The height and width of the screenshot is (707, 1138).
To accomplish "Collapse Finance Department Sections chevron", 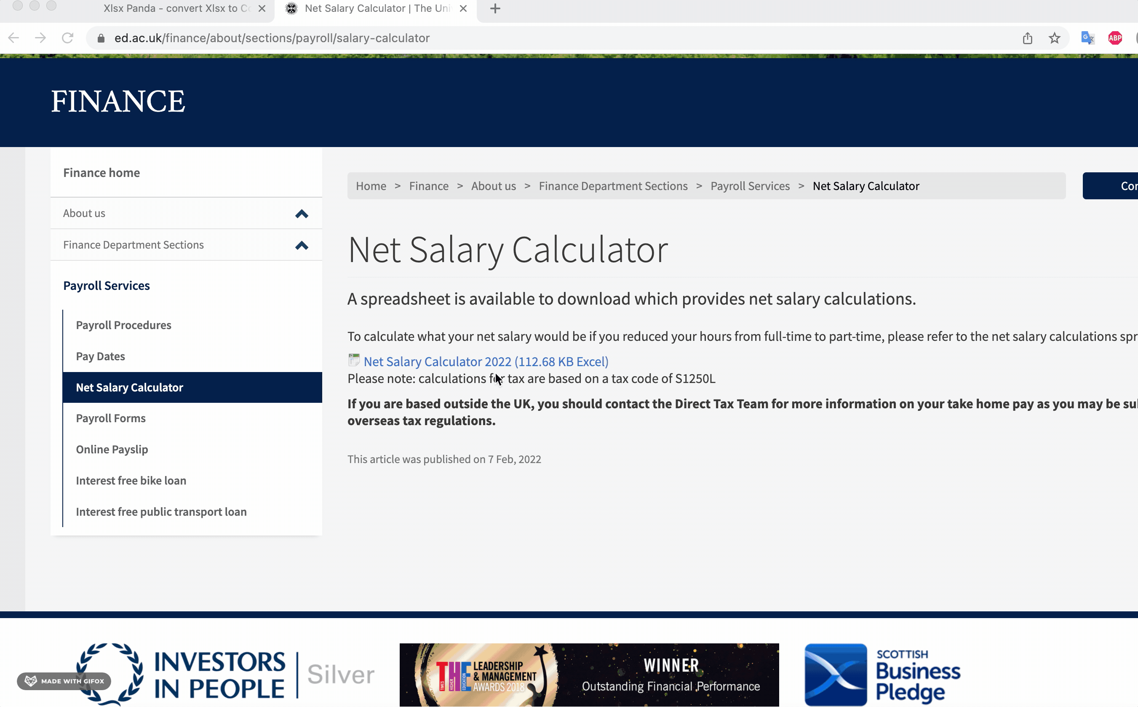I will 302,246.
